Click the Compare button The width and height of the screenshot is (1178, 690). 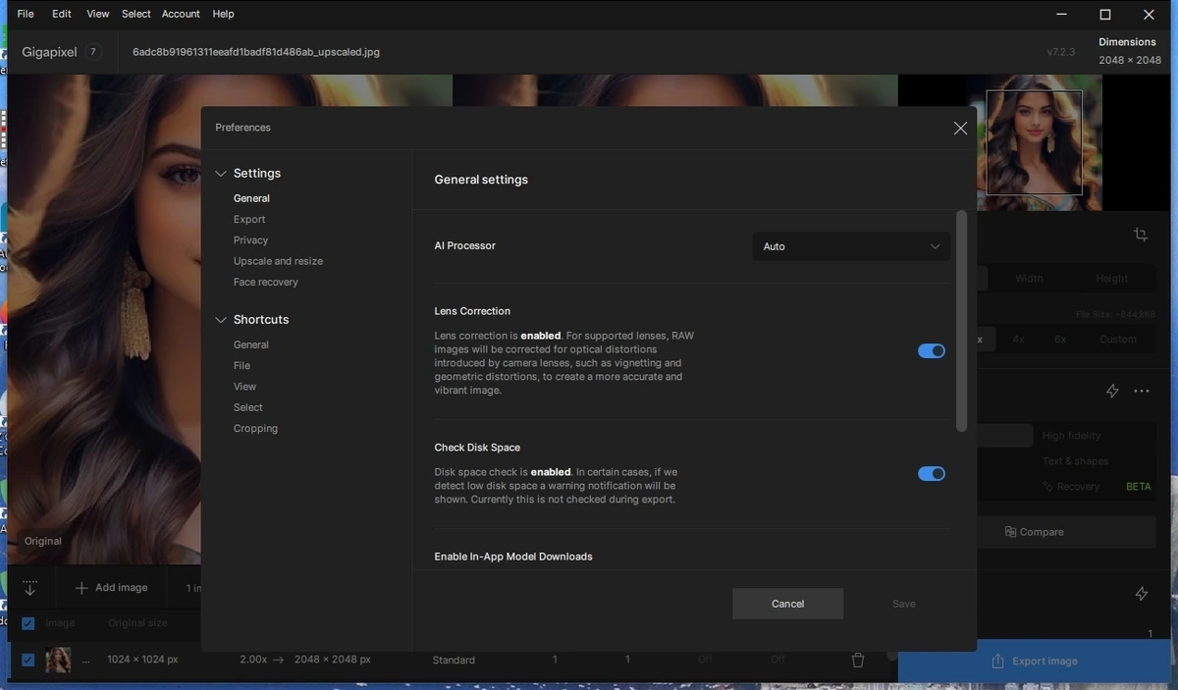[x=1035, y=532]
